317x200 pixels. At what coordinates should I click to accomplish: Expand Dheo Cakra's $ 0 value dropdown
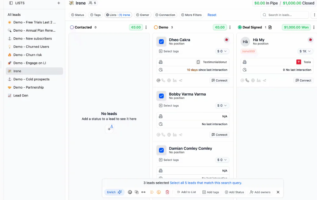click(222, 51)
